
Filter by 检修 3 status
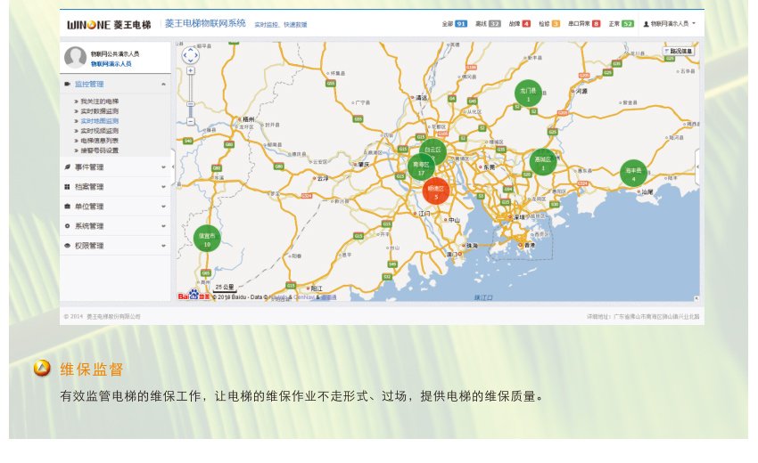pos(549,24)
